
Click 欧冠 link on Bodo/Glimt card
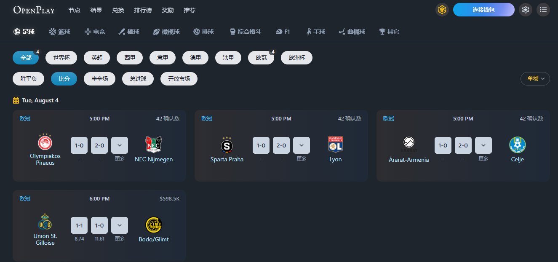pos(25,198)
